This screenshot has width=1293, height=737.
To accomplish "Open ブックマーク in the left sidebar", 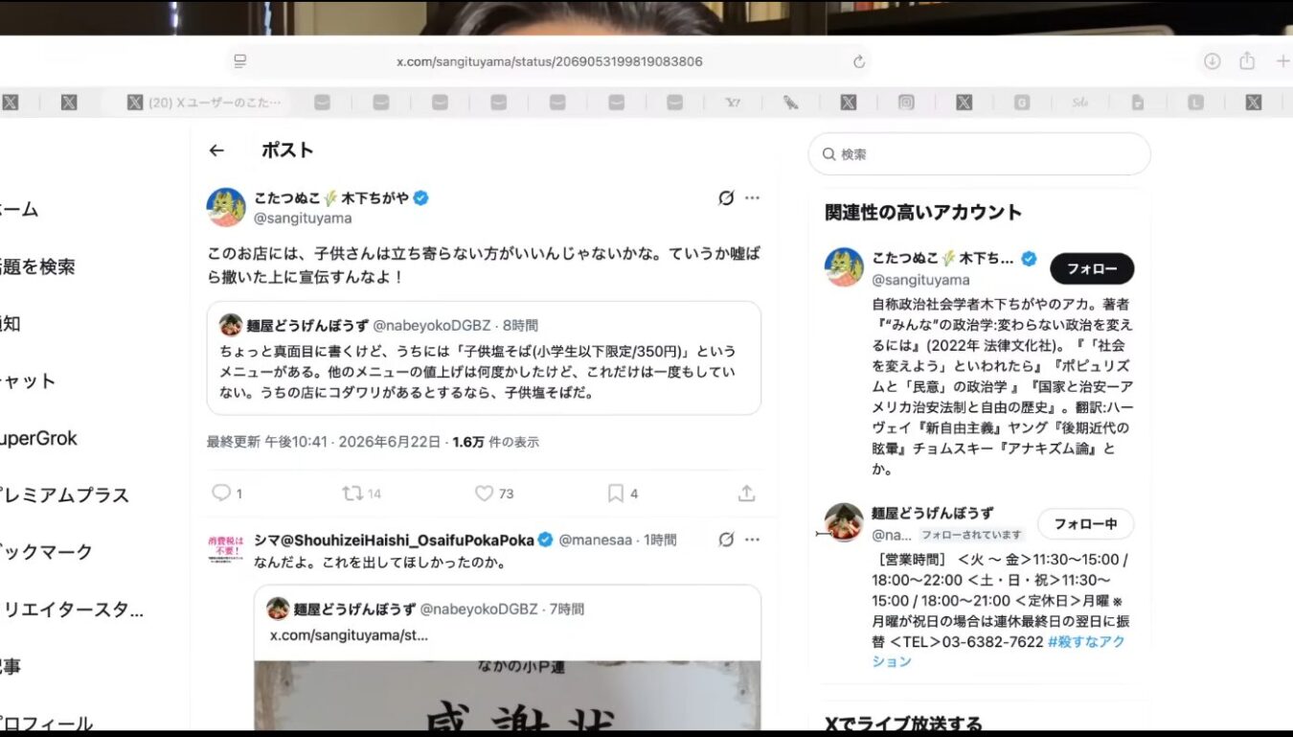I will (x=47, y=552).
